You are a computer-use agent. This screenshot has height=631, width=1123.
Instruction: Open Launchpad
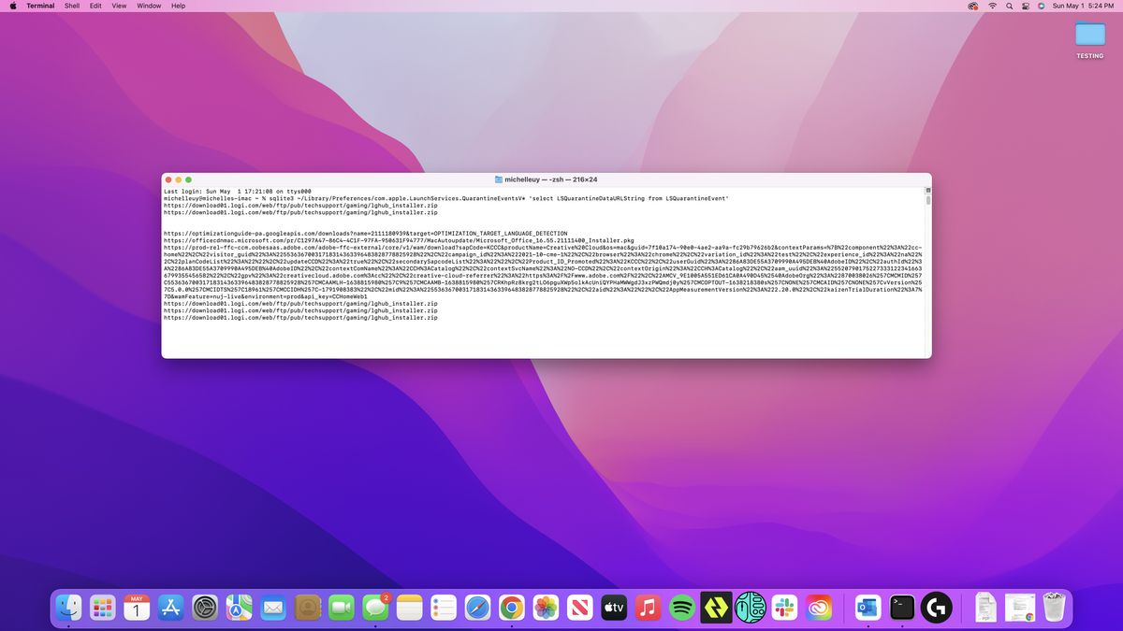pyautogui.click(x=102, y=608)
